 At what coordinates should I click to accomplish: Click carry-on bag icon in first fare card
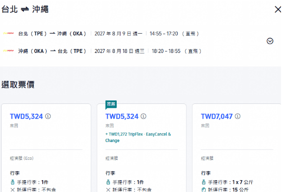tap(12, 182)
